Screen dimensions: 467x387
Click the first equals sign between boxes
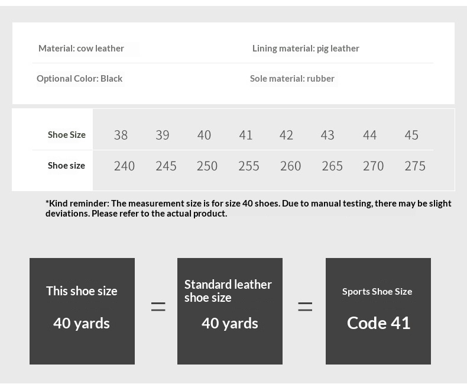(x=158, y=307)
